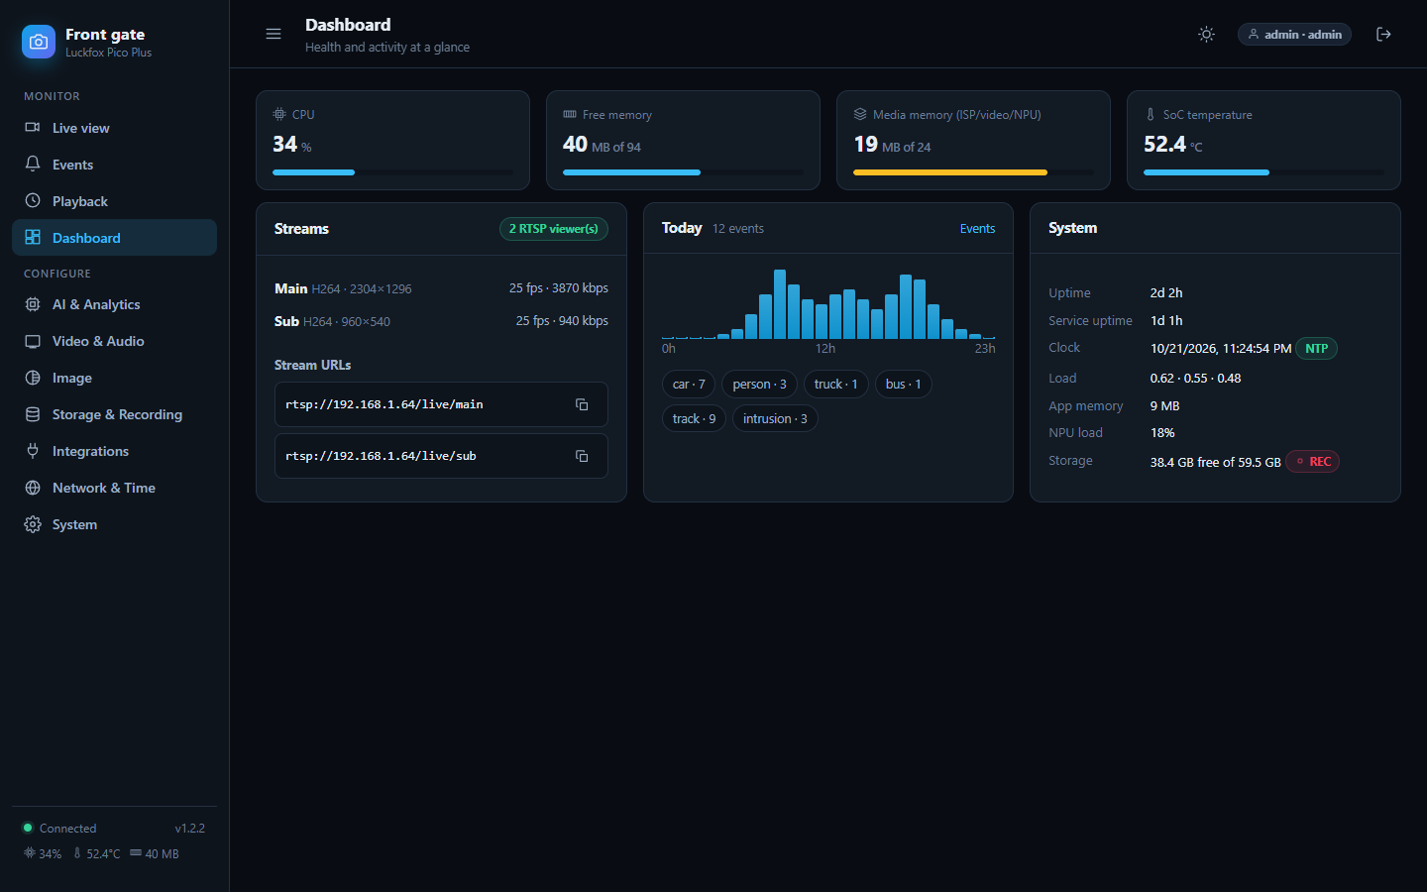Click the Network & Time globe icon
This screenshot has height=892, width=1427.
33,488
